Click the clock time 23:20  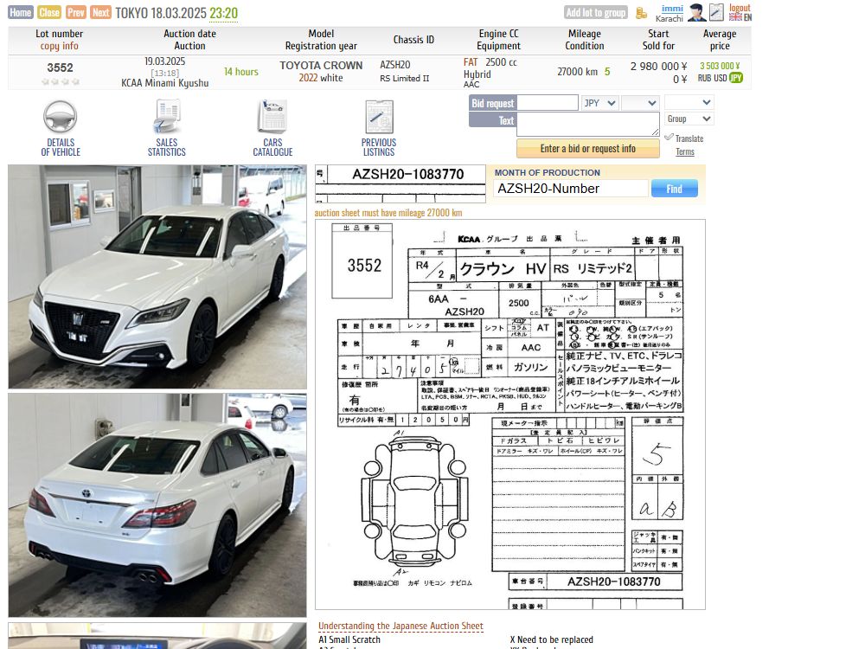coord(223,13)
